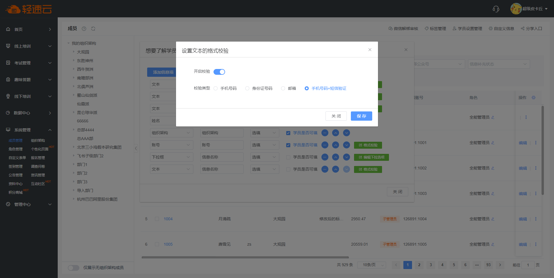The height and width of the screenshot is (278, 554).
Task: Select the 身份证号码 radio option
Action: (x=247, y=88)
